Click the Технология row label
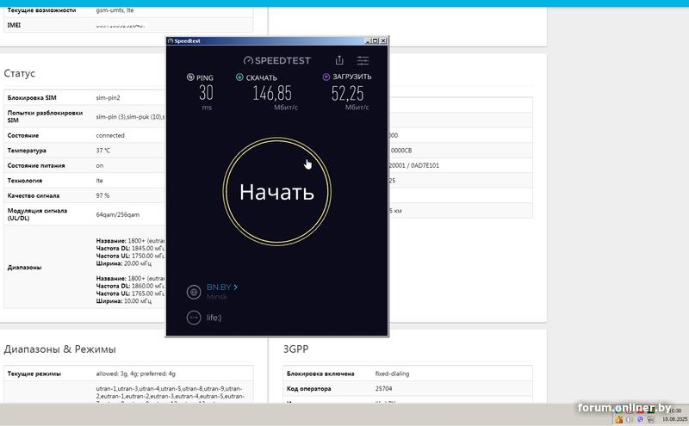 (x=25, y=181)
